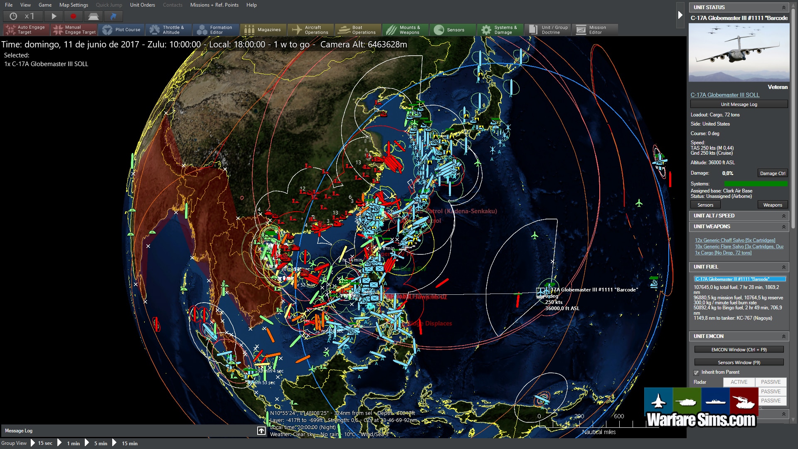Click the green Systems status bar
The width and height of the screenshot is (798, 449).
[x=756, y=184]
